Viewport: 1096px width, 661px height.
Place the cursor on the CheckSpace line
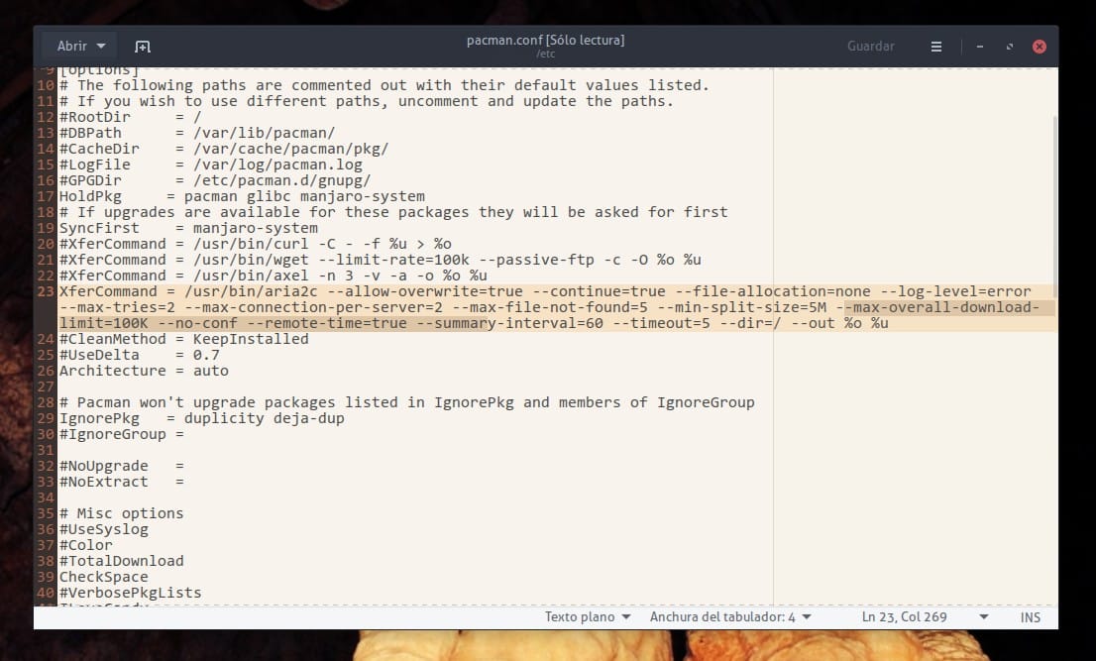pos(103,577)
